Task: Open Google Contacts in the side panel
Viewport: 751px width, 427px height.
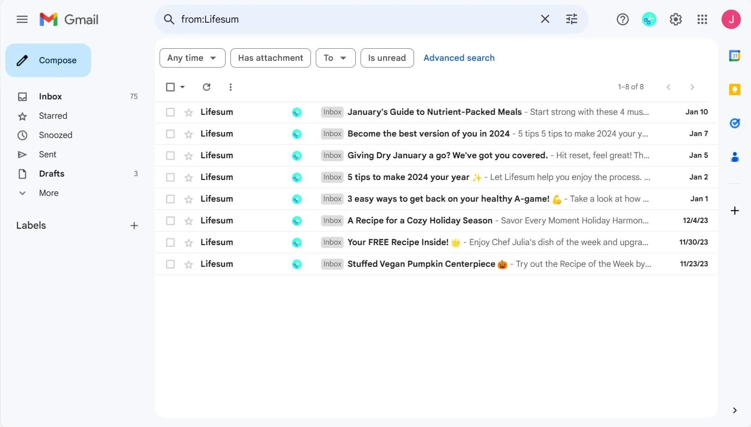Action: point(735,156)
